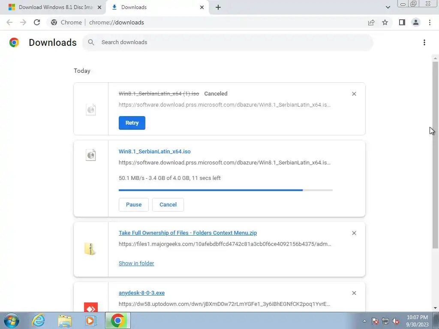Close the Downloads tab
The height and width of the screenshot is (329, 439).
[x=202, y=7]
